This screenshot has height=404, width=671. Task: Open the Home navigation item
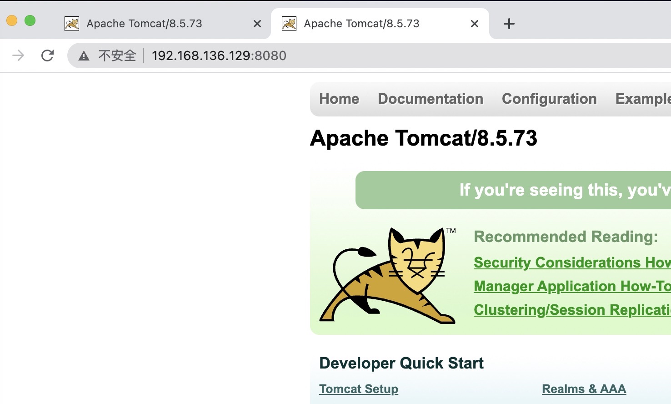point(339,99)
